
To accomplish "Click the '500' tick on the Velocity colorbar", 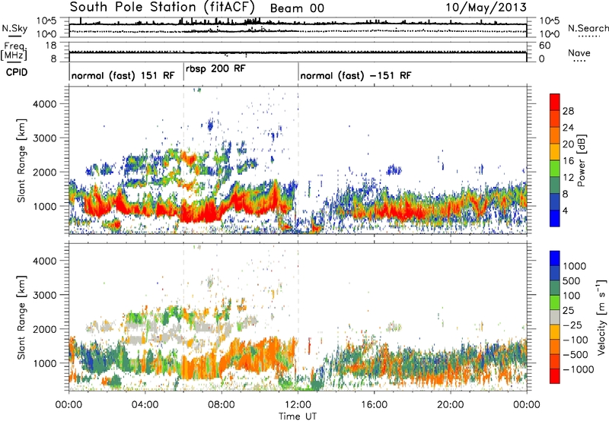I will [572, 280].
